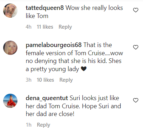
Task: View the 10 likes list
Action: [45, 80]
